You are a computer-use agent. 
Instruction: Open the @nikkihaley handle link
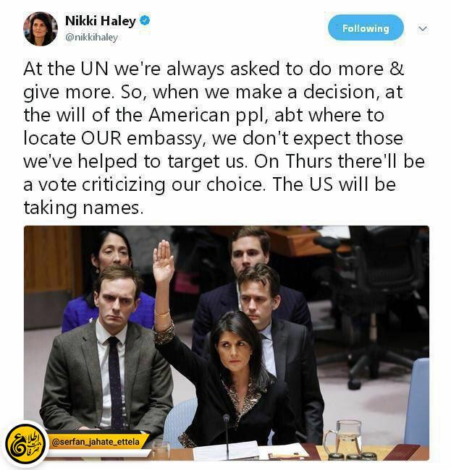tap(91, 38)
